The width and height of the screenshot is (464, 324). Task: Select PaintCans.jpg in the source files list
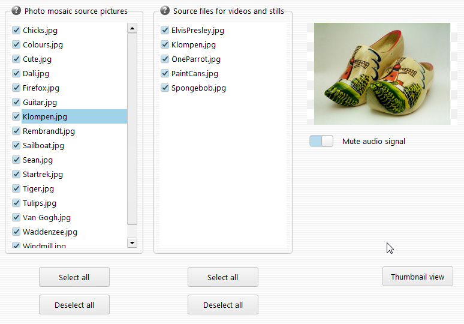[194, 73]
